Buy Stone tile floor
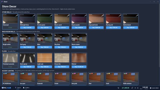The height and width of the screenshot is (90, 160). click(62, 67)
